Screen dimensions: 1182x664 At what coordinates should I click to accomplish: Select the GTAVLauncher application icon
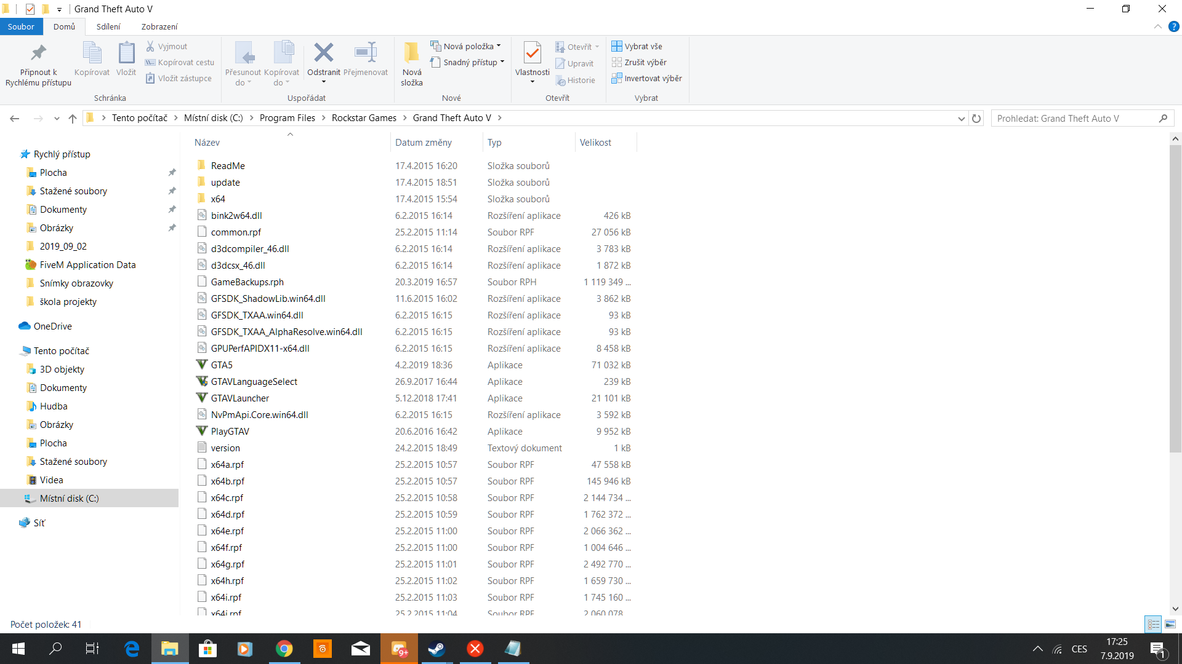coord(201,398)
